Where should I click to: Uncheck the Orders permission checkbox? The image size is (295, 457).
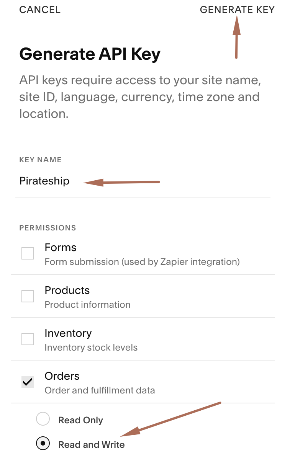pos(28,382)
